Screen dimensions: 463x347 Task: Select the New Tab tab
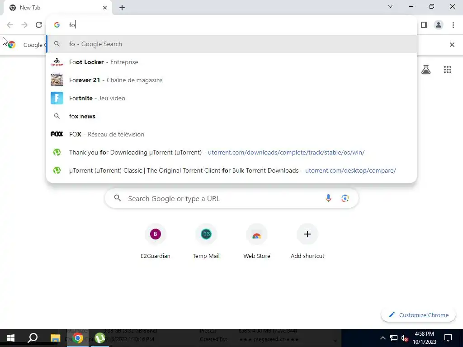tap(57, 8)
